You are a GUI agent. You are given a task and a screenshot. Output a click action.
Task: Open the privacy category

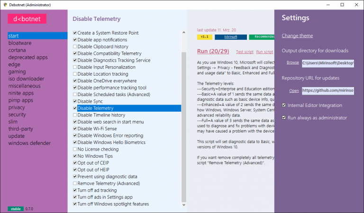click(17, 107)
